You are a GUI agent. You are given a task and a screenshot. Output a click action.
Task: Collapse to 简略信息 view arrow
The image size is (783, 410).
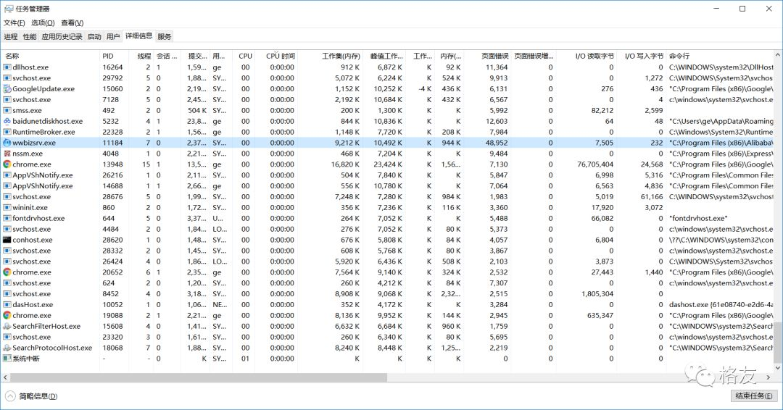(10, 396)
